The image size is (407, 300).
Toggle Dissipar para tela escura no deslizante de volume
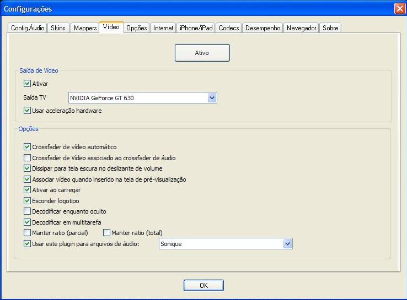(27, 168)
